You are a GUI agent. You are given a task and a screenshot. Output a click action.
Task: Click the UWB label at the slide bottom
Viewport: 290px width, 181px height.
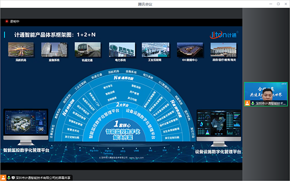point(136,151)
